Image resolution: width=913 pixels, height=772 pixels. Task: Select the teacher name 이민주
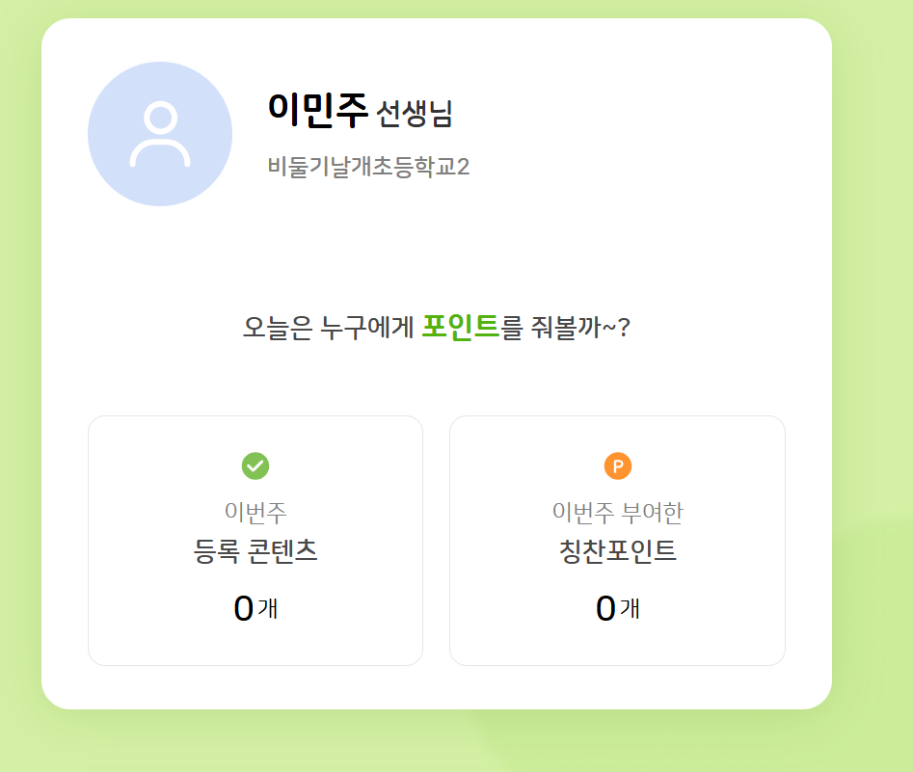tap(318, 111)
